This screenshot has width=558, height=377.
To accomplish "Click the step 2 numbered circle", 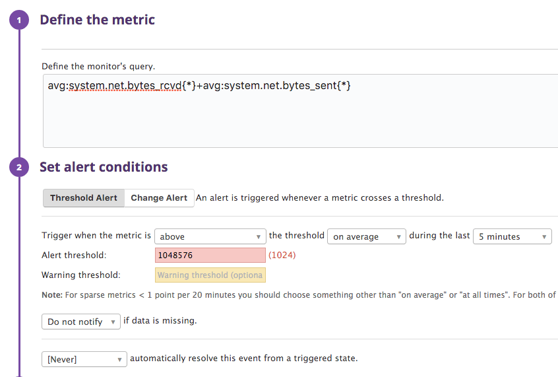I will pyautogui.click(x=19, y=167).
